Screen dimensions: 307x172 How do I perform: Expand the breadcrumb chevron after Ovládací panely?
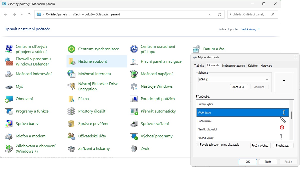pos(70,15)
